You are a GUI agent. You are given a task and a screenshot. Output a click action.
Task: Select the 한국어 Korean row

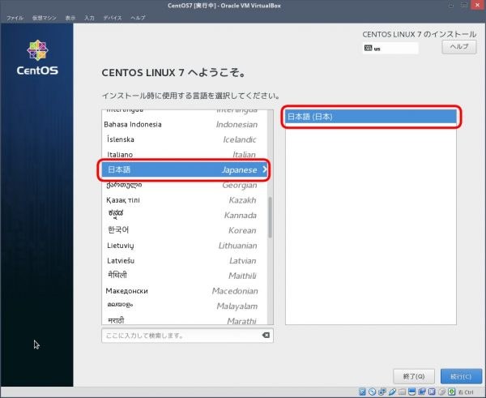pos(185,230)
